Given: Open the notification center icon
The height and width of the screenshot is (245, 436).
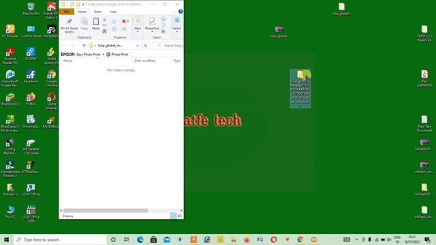Looking at the screenshot, I should [x=428, y=240].
